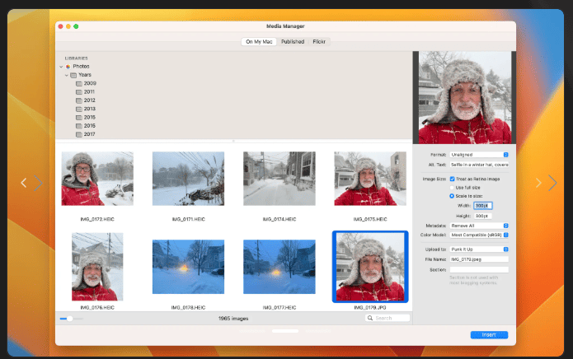Select the Scale to size radio button
This screenshot has width=573, height=359.
pos(452,196)
